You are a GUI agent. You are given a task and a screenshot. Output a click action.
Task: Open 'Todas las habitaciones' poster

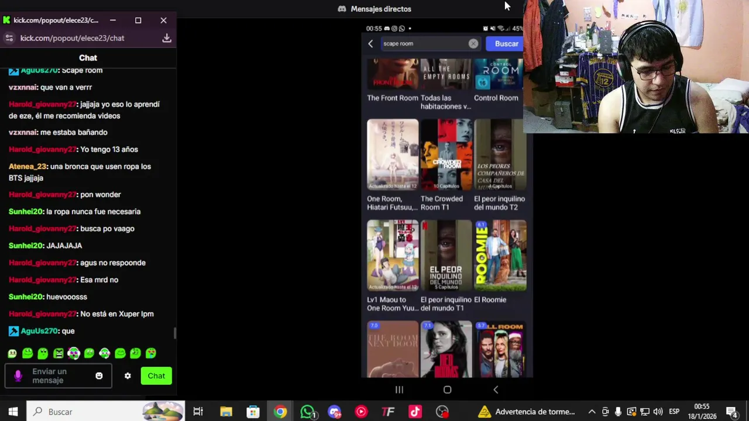[446, 74]
